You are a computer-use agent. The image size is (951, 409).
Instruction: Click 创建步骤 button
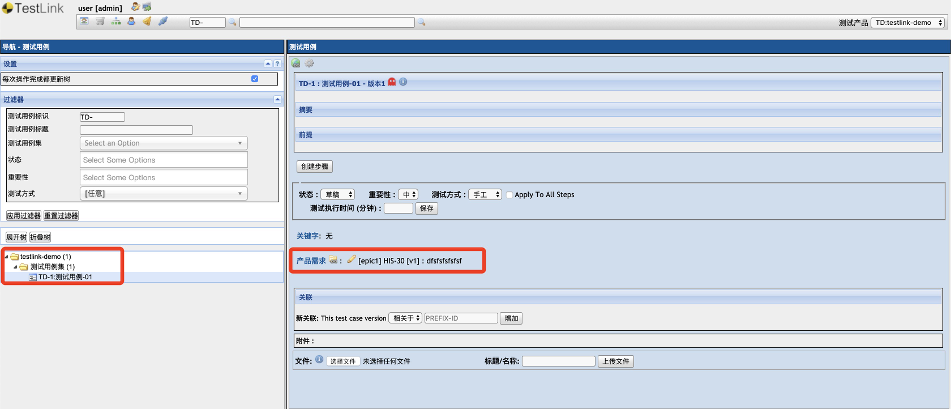pos(315,167)
